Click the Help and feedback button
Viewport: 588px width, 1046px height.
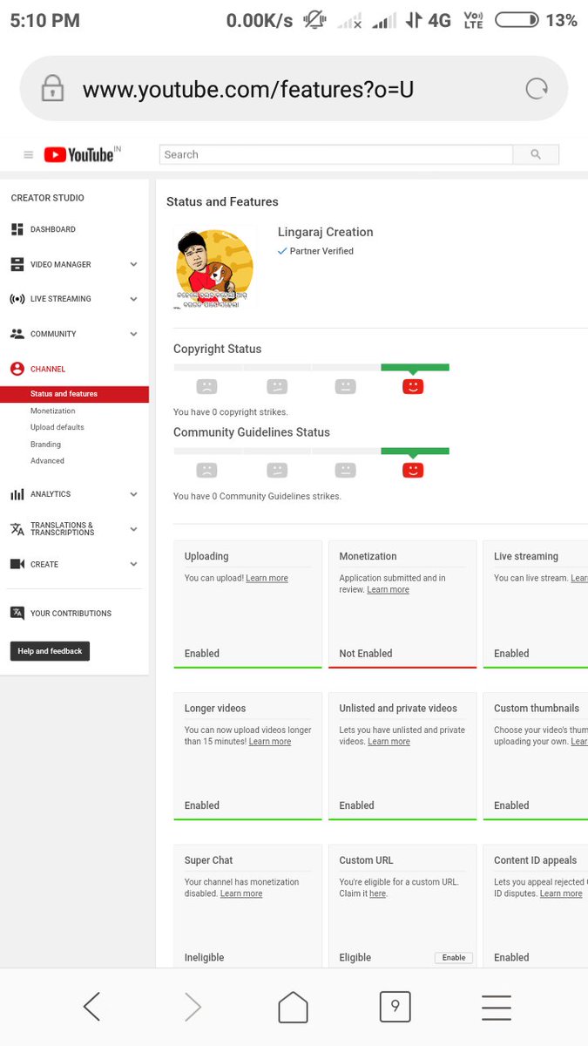[x=50, y=651]
